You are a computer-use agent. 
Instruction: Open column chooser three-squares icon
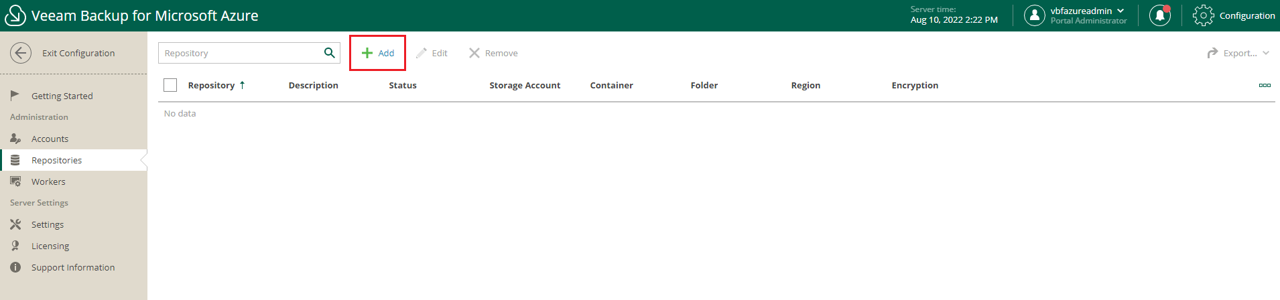coord(1265,85)
